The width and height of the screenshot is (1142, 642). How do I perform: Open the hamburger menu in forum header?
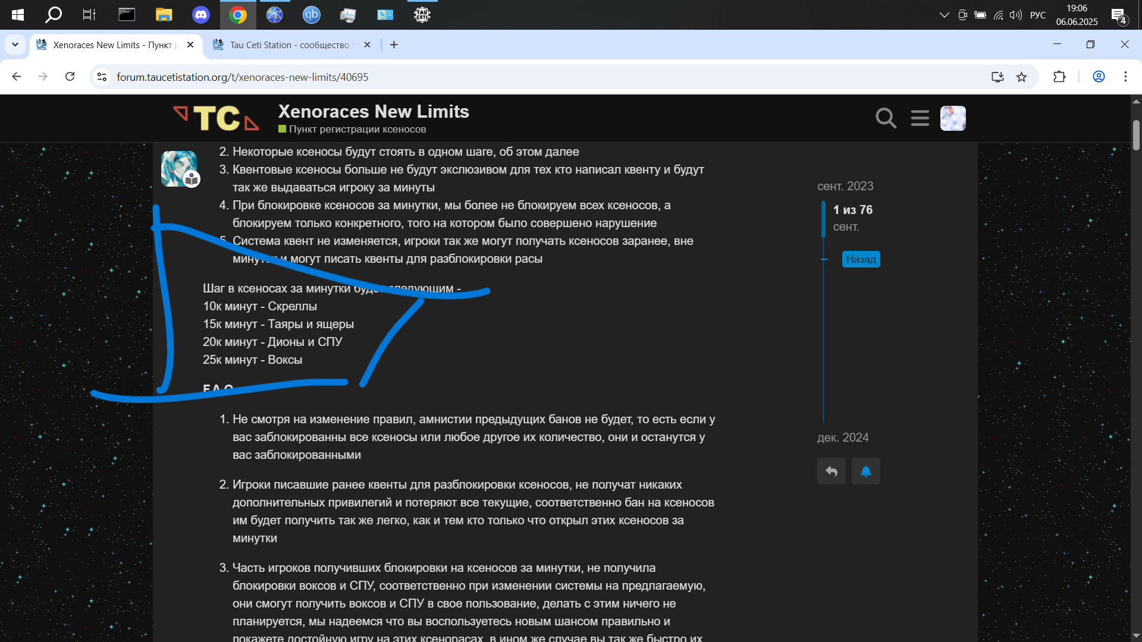click(x=920, y=118)
